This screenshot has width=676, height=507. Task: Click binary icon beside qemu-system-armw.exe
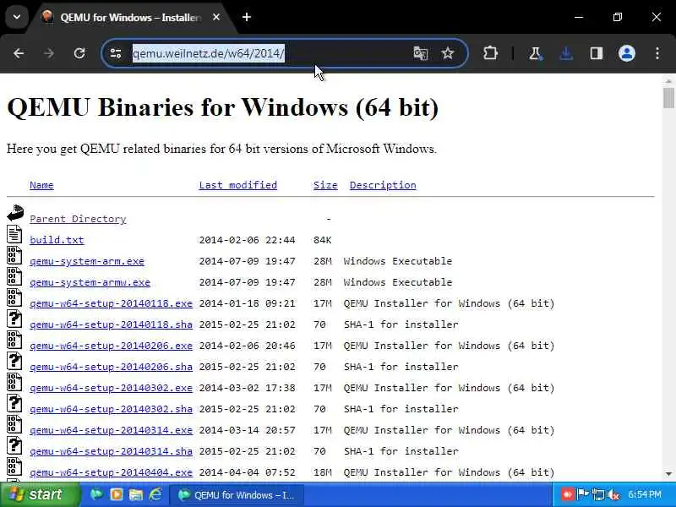(14, 276)
